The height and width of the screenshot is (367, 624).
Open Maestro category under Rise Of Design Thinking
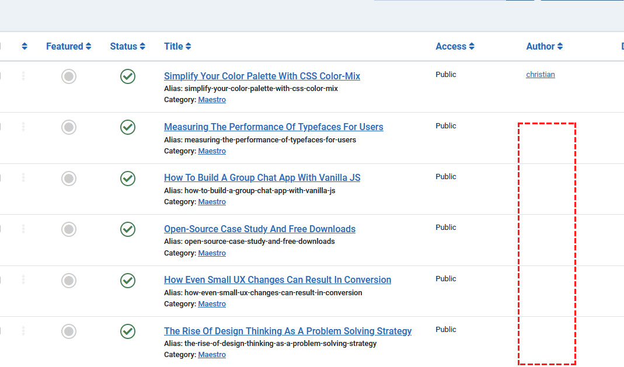point(212,355)
